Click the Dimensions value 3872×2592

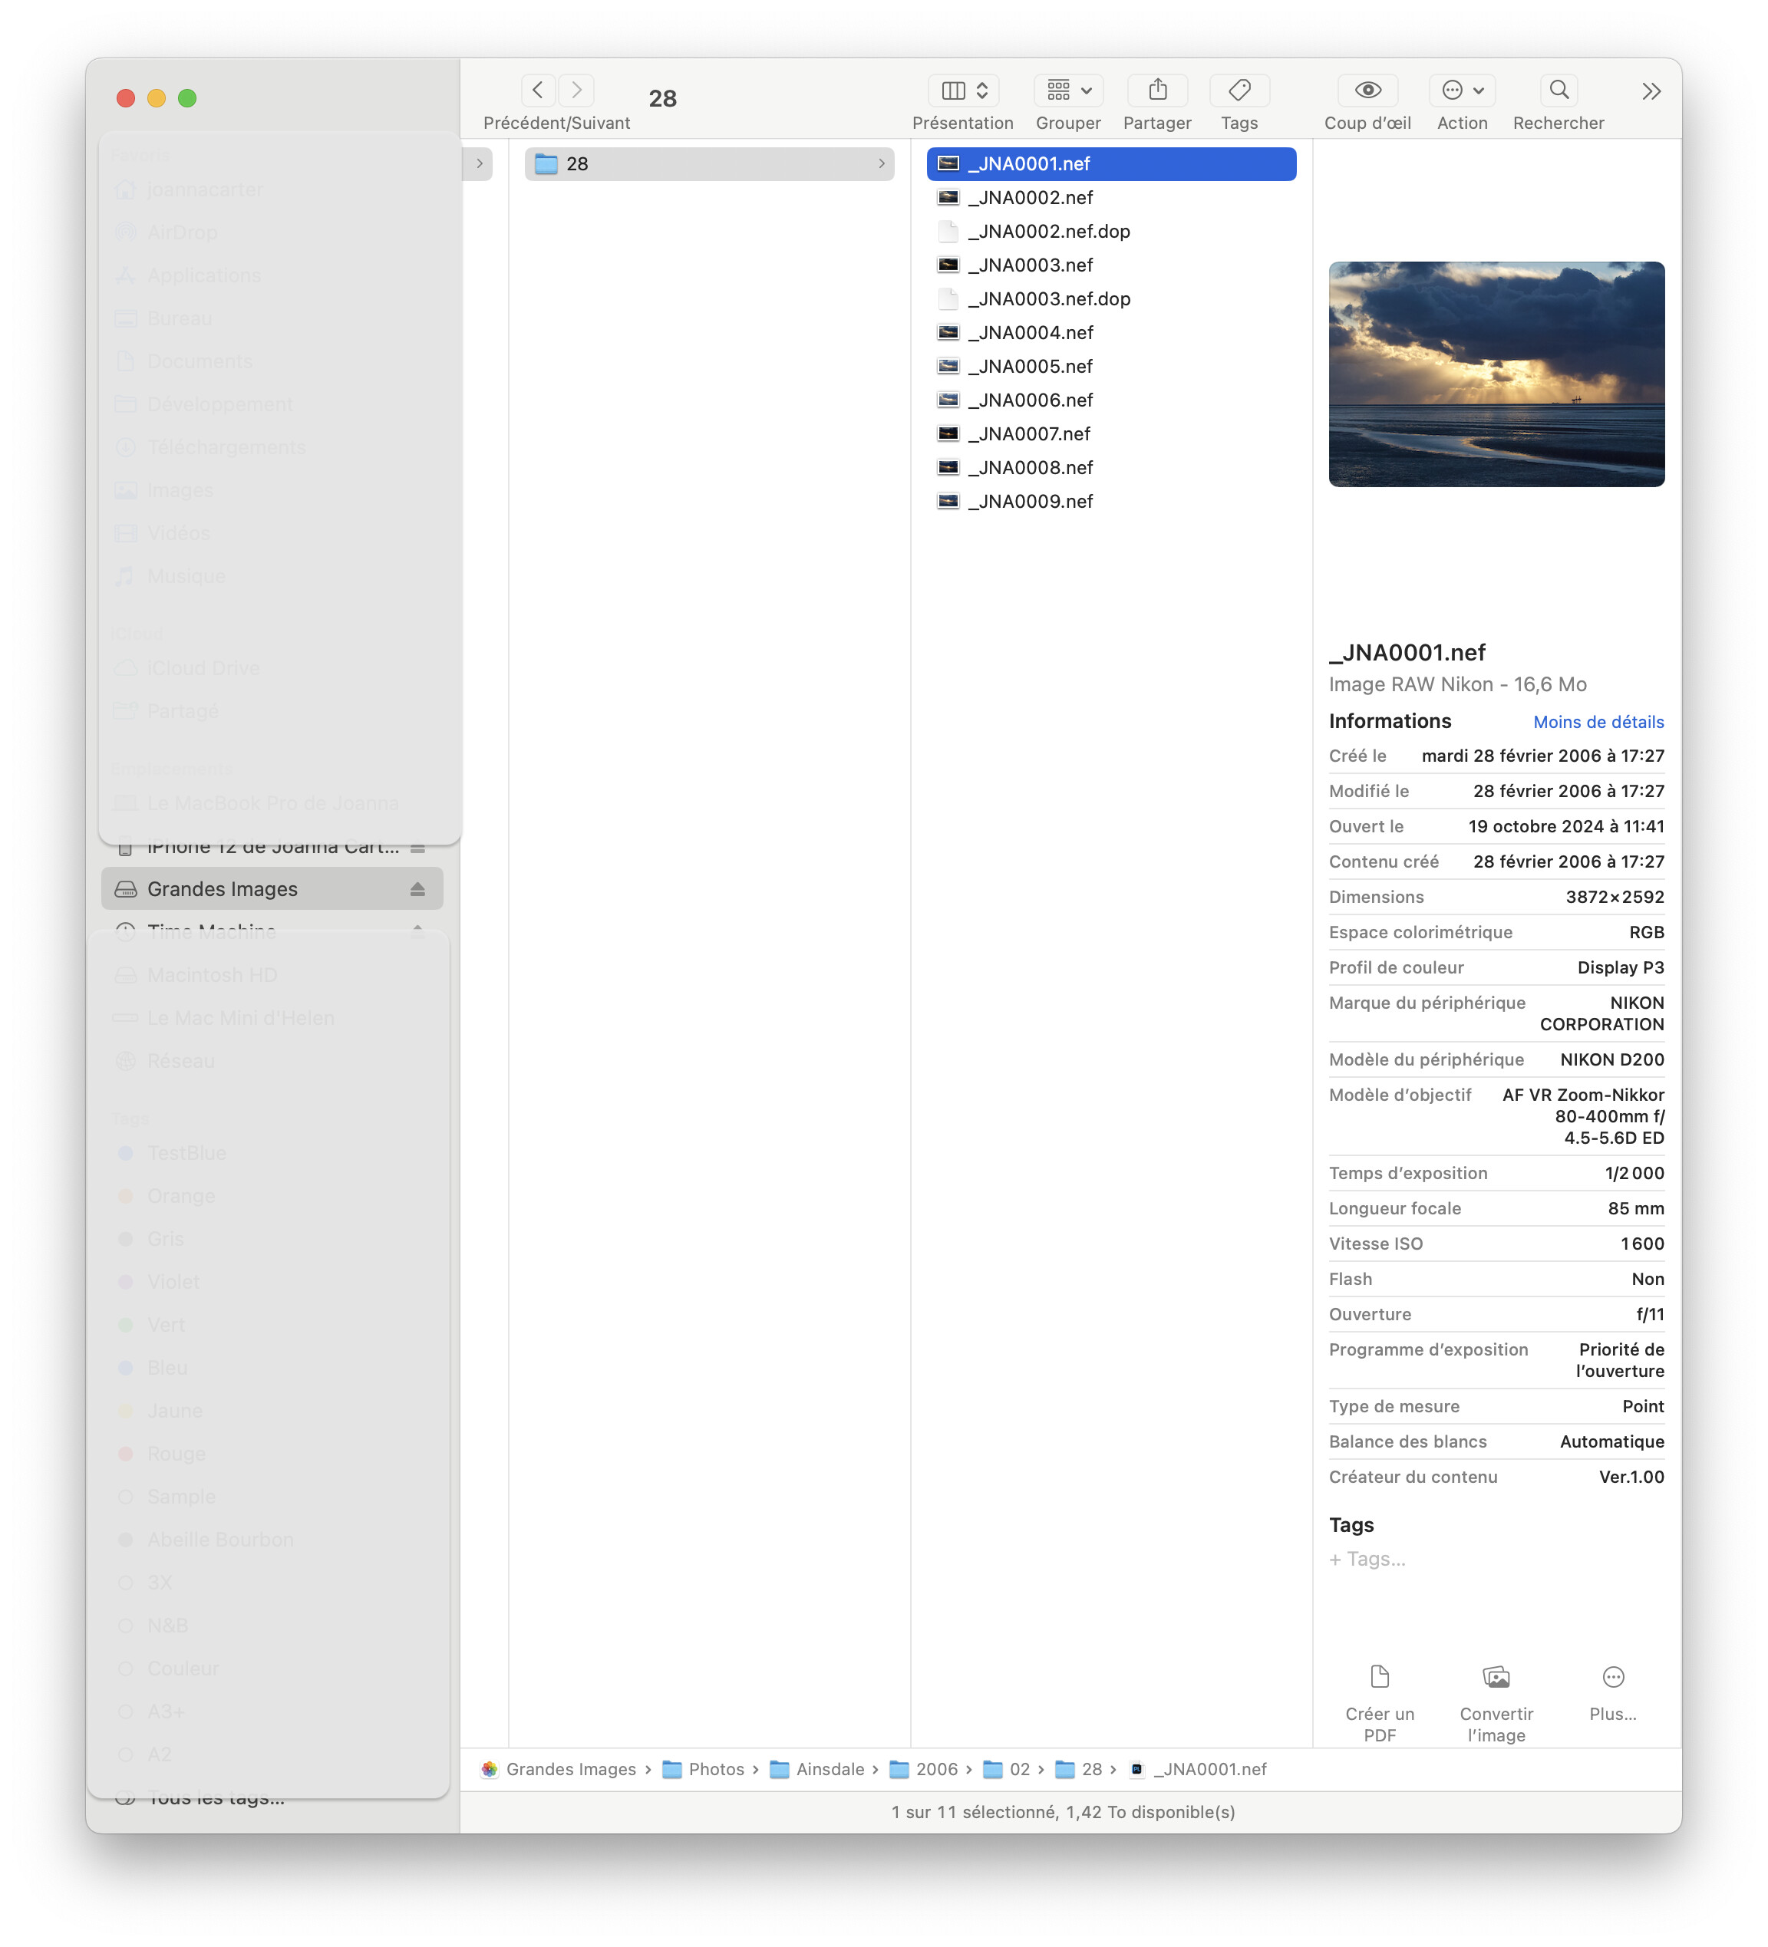tap(1615, 898)
